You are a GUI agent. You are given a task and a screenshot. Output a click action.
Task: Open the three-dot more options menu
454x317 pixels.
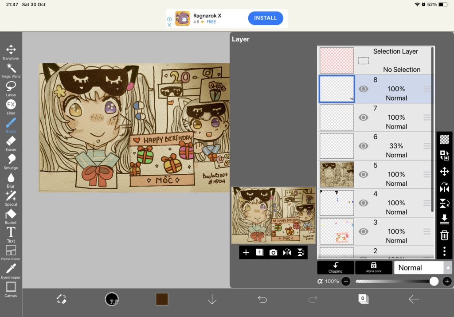pos(444,251)
